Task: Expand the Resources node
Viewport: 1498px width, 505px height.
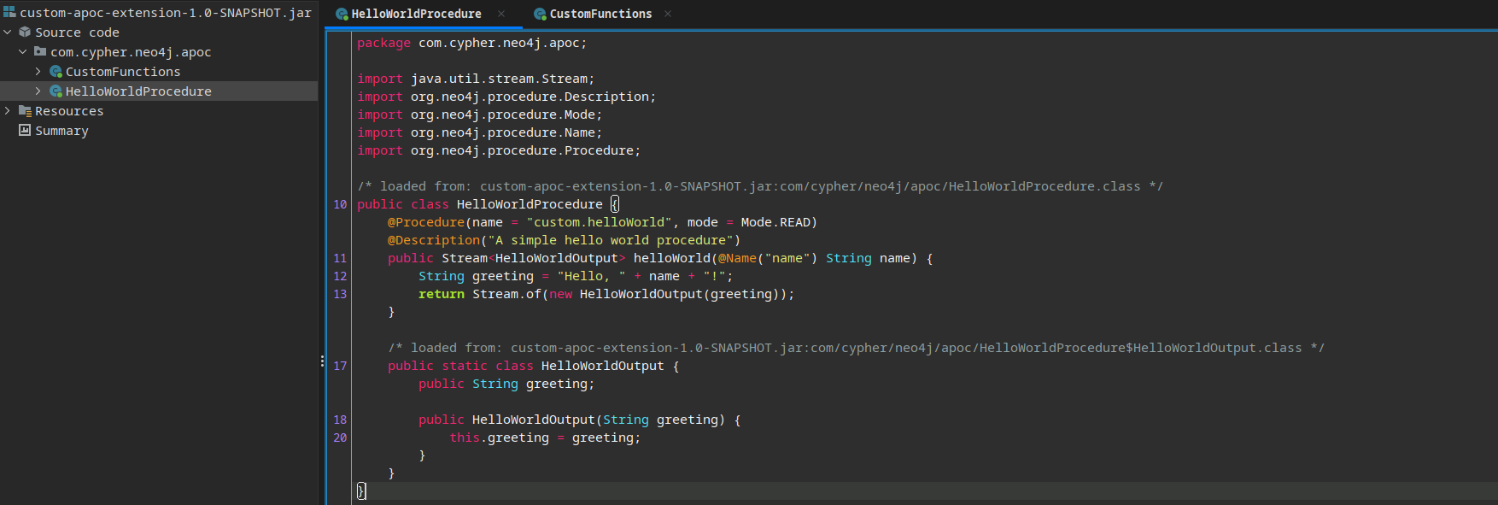Action: pyautogui.click(x=8, y=110)
